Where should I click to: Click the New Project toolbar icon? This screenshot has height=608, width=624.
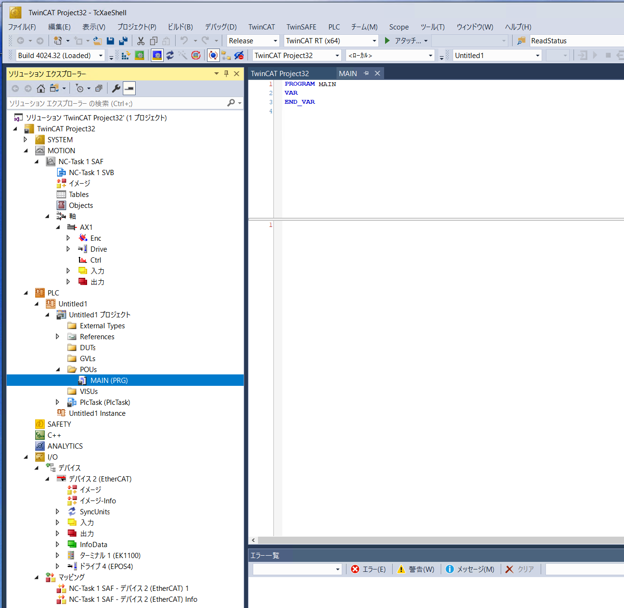(x=58, y=40)
